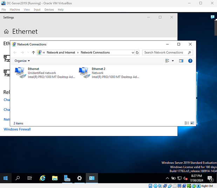Open the change view options dropdown arrow

pos(173,61)
